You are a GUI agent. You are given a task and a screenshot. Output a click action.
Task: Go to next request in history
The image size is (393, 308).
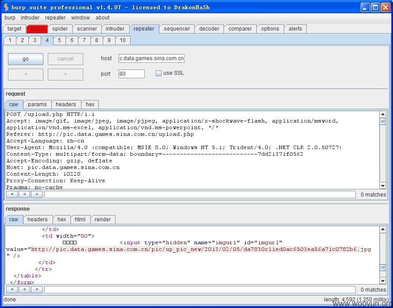[65, 74]
